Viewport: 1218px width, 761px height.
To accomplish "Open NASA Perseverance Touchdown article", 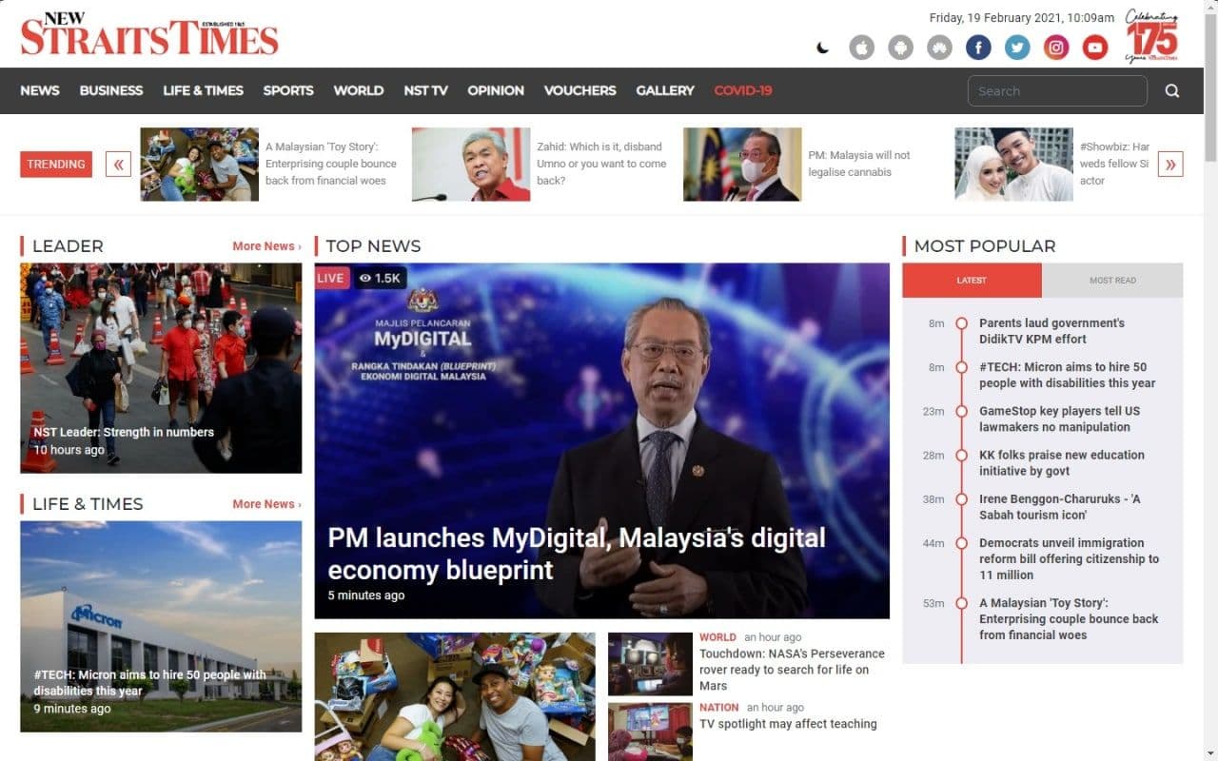I will click(x=792, y=670).
